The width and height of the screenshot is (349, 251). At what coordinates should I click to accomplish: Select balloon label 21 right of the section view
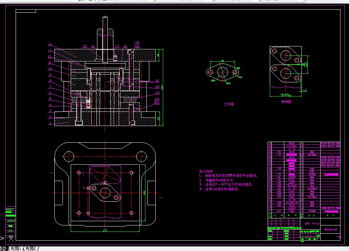[x=157, y=81]
